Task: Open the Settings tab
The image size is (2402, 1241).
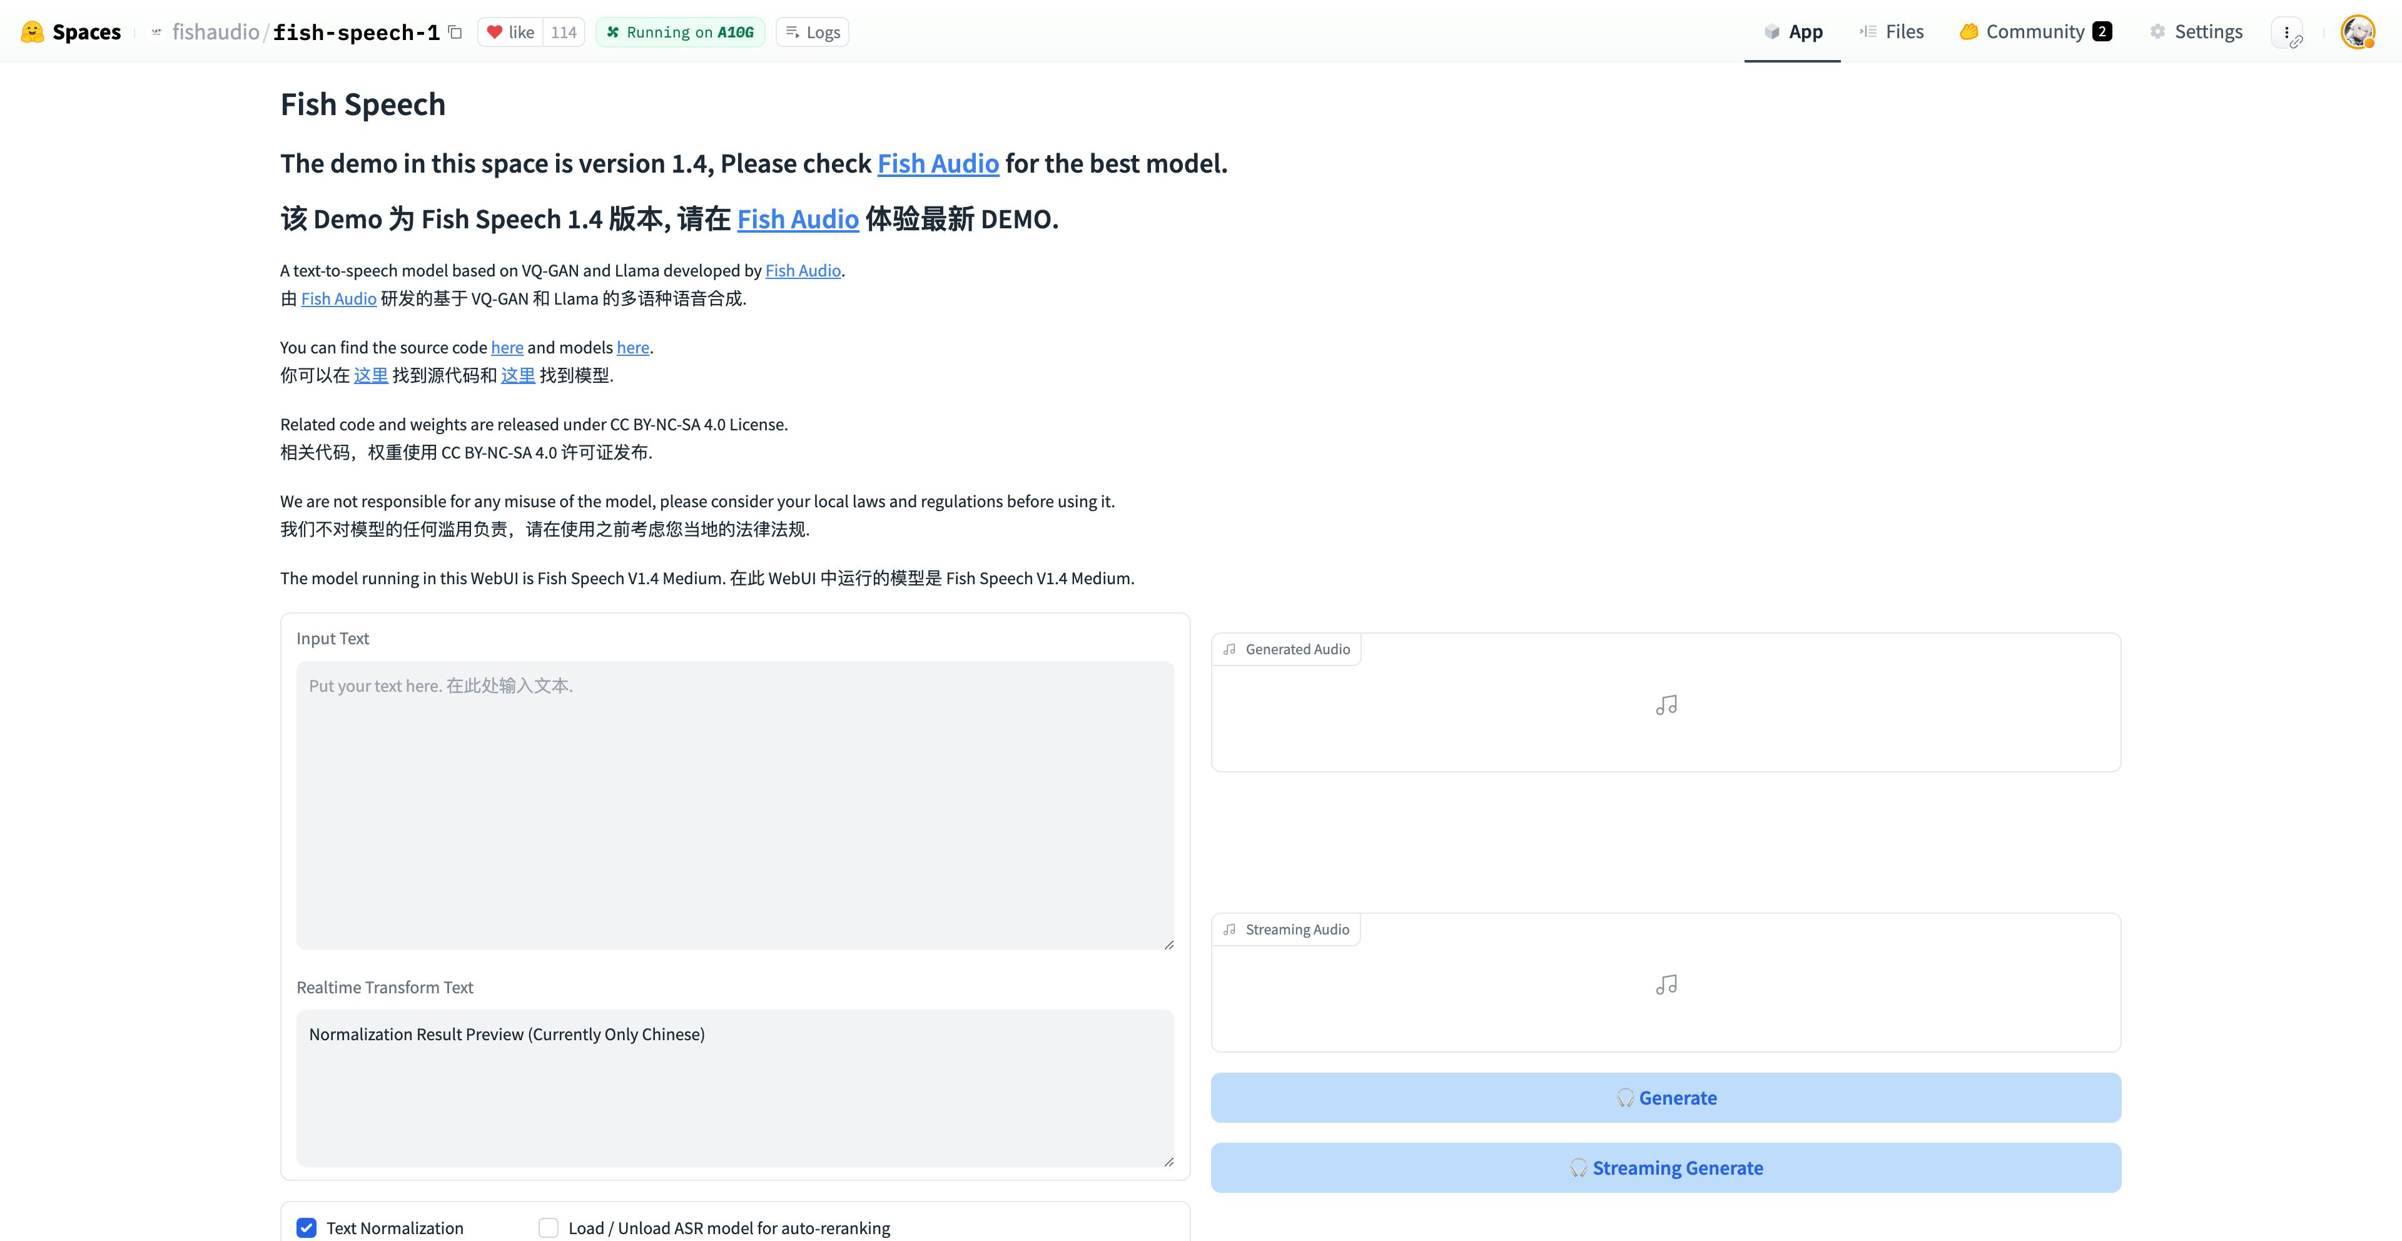Action: tap(2196, 32)
